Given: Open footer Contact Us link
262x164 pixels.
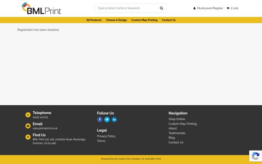Looking at the screenshot, I should point(176,142).
